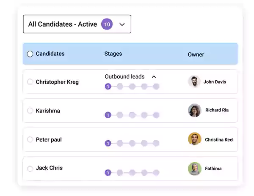Image resolution: width=254 pixels, height=196 pixels.
Task: Click stage 1 dot for Christopher Kreg
Action: pos(108,87)
